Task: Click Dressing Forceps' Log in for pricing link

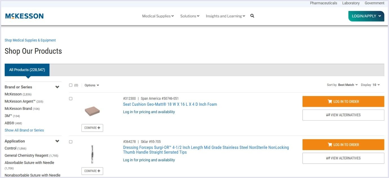Action: (149, 160)
